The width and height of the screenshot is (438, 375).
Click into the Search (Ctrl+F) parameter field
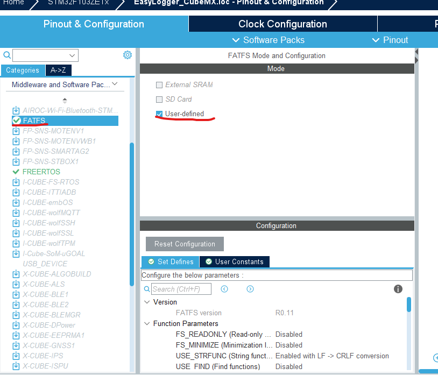coord(181,289)
